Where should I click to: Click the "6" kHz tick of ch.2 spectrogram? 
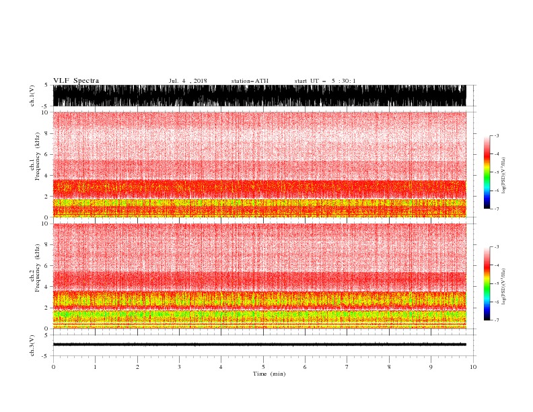(46, 266)
